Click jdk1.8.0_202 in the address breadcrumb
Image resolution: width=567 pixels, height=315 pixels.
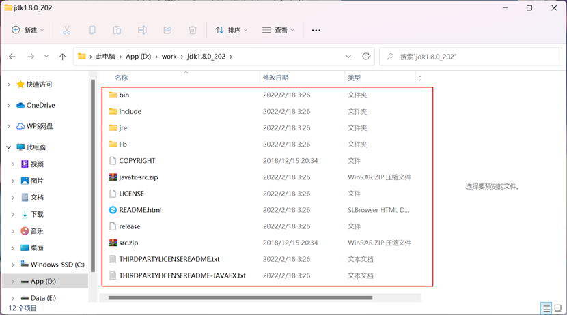[x=206, y=57]
